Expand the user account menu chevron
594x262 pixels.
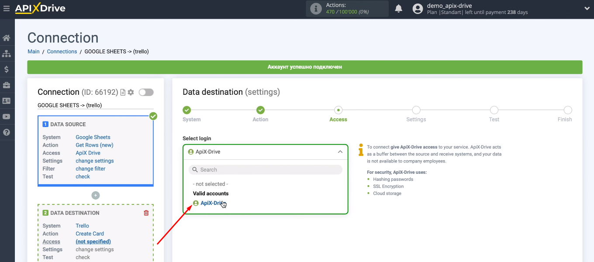[587, 9]
